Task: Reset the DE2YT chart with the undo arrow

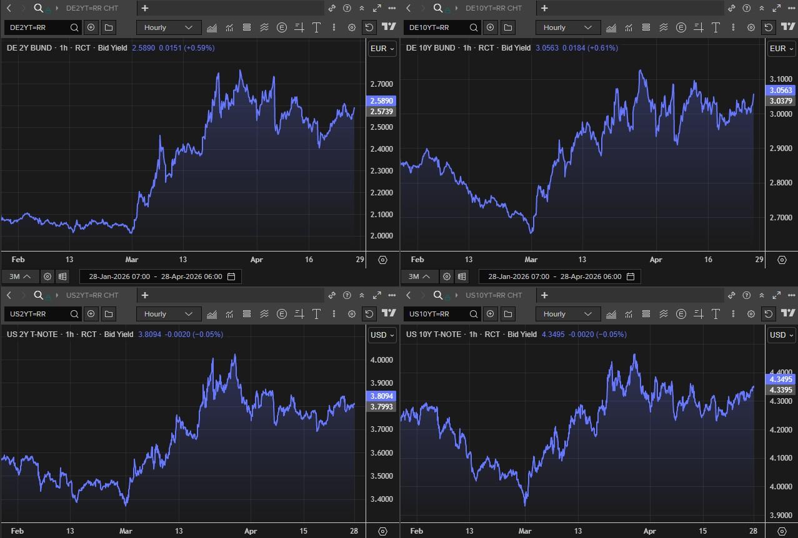Action: (x=369, y=27)
